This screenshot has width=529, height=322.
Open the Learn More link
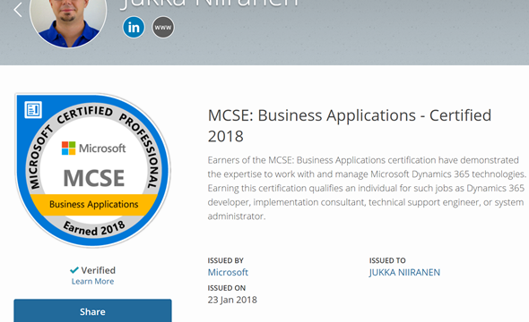pos(92,281)
